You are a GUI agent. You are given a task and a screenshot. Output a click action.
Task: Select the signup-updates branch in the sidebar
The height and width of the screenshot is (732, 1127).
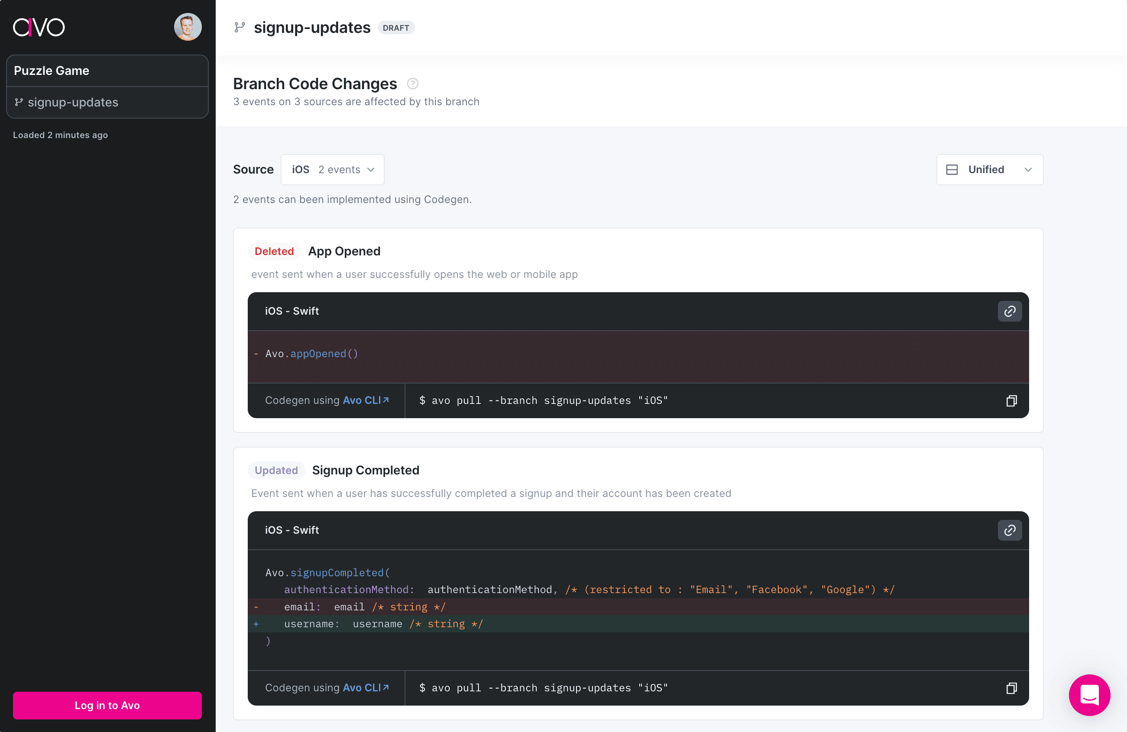pyautogui.click(x=73, y=102)
